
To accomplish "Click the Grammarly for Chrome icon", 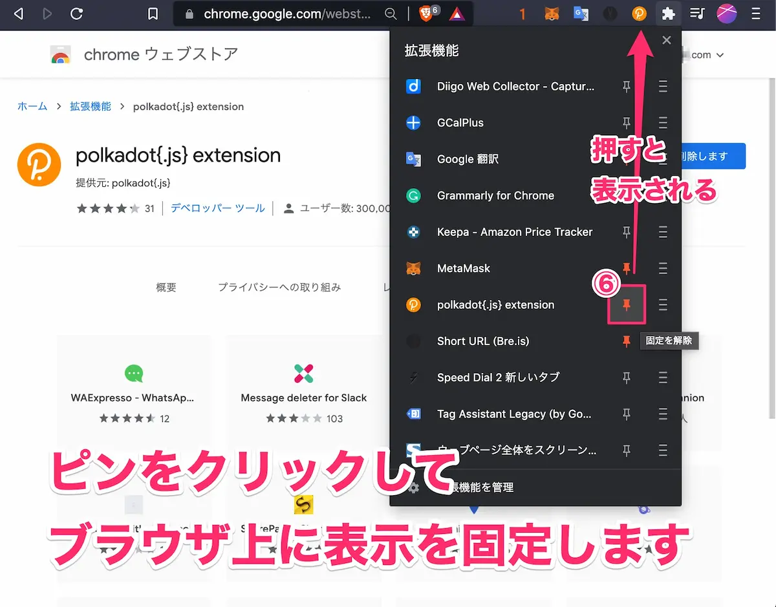I will click(x=413, y=195).
